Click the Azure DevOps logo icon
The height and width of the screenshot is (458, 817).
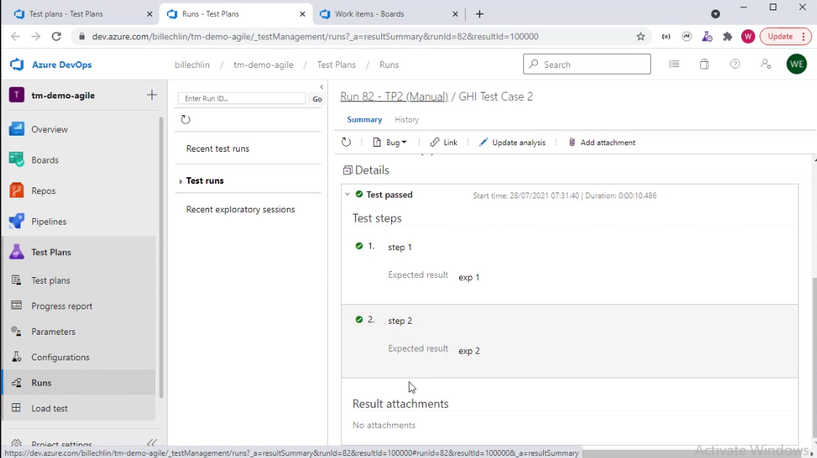pos(17,65)
